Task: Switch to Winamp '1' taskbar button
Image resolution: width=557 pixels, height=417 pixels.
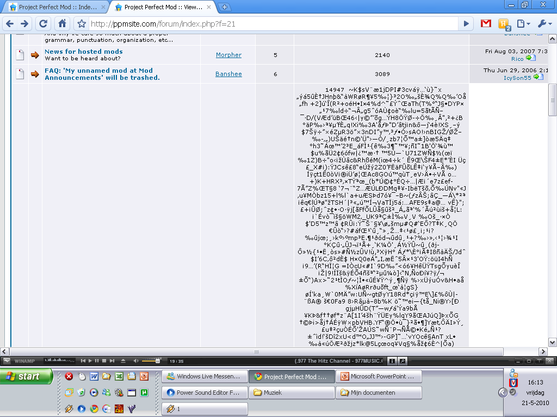Action: 205,409
